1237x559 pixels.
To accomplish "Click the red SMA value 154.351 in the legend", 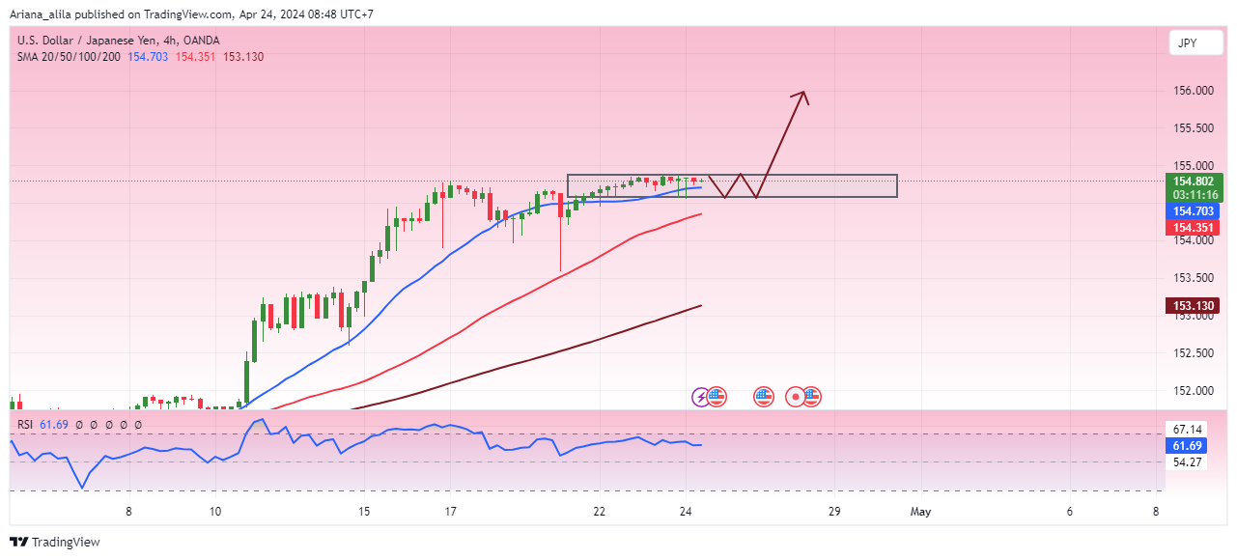I will point(195,57).
